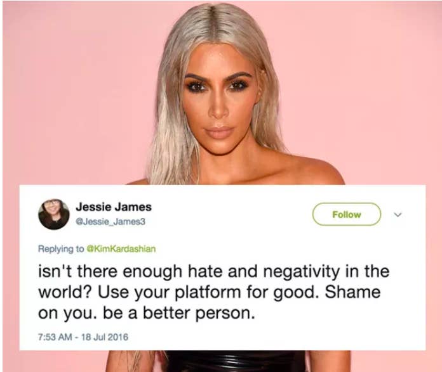The width and height of the screenshot is (442, 372).
Task: Click the line "world? Use your platform"
Action: coord(140,293)
